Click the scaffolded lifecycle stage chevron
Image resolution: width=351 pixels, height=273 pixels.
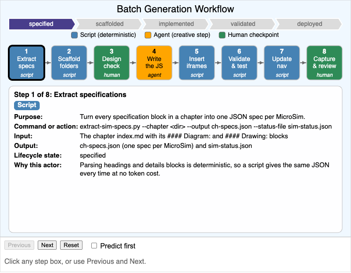(109, 24)
